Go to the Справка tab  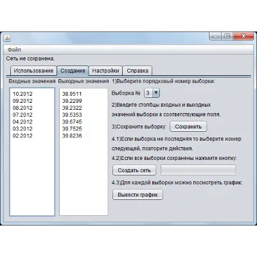click(137, 71)
